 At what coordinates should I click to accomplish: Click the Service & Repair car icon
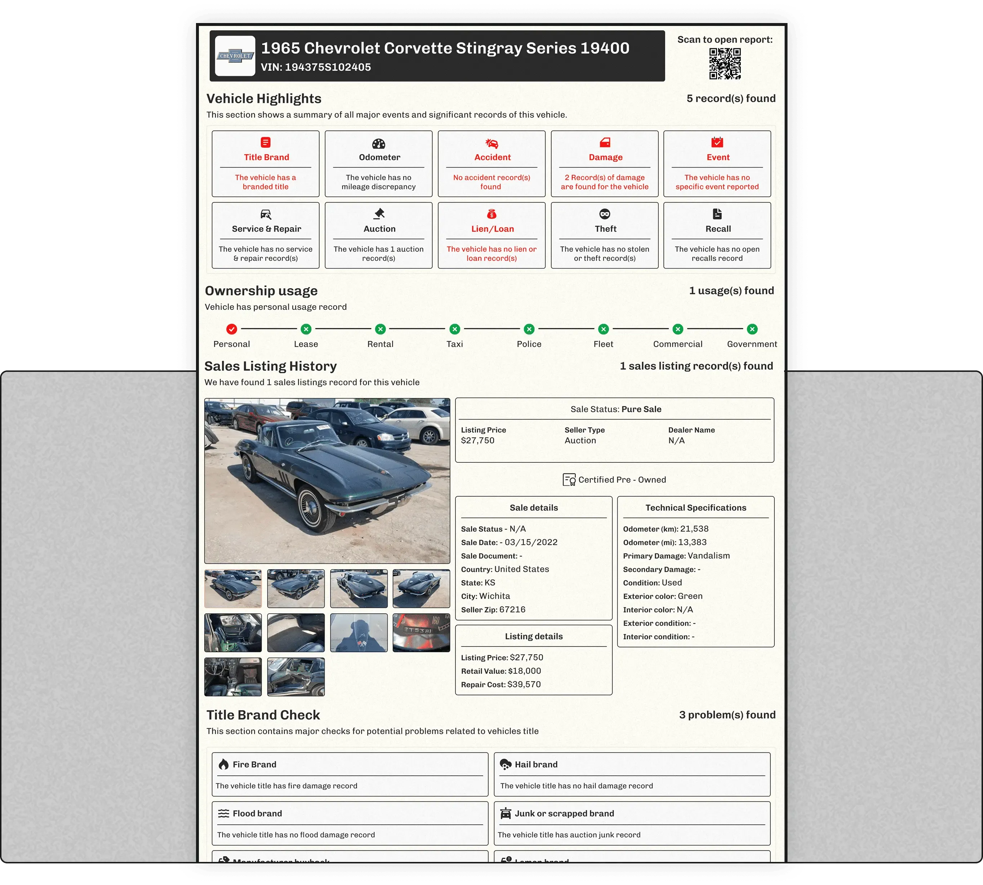coord(266,214)
